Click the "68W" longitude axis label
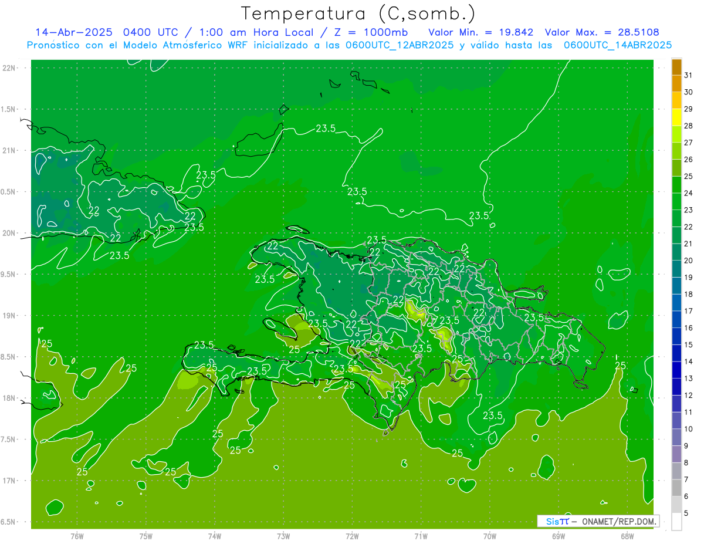 pyautogui.click(x=627, y=536)
